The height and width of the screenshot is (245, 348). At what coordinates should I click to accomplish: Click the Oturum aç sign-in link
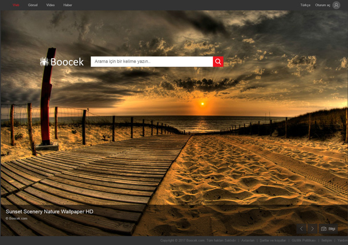click(322, 5)
